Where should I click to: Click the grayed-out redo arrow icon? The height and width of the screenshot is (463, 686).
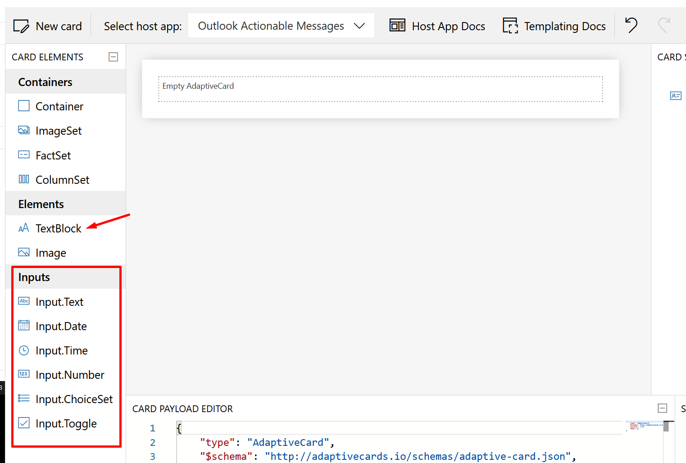tap(664, 26)
